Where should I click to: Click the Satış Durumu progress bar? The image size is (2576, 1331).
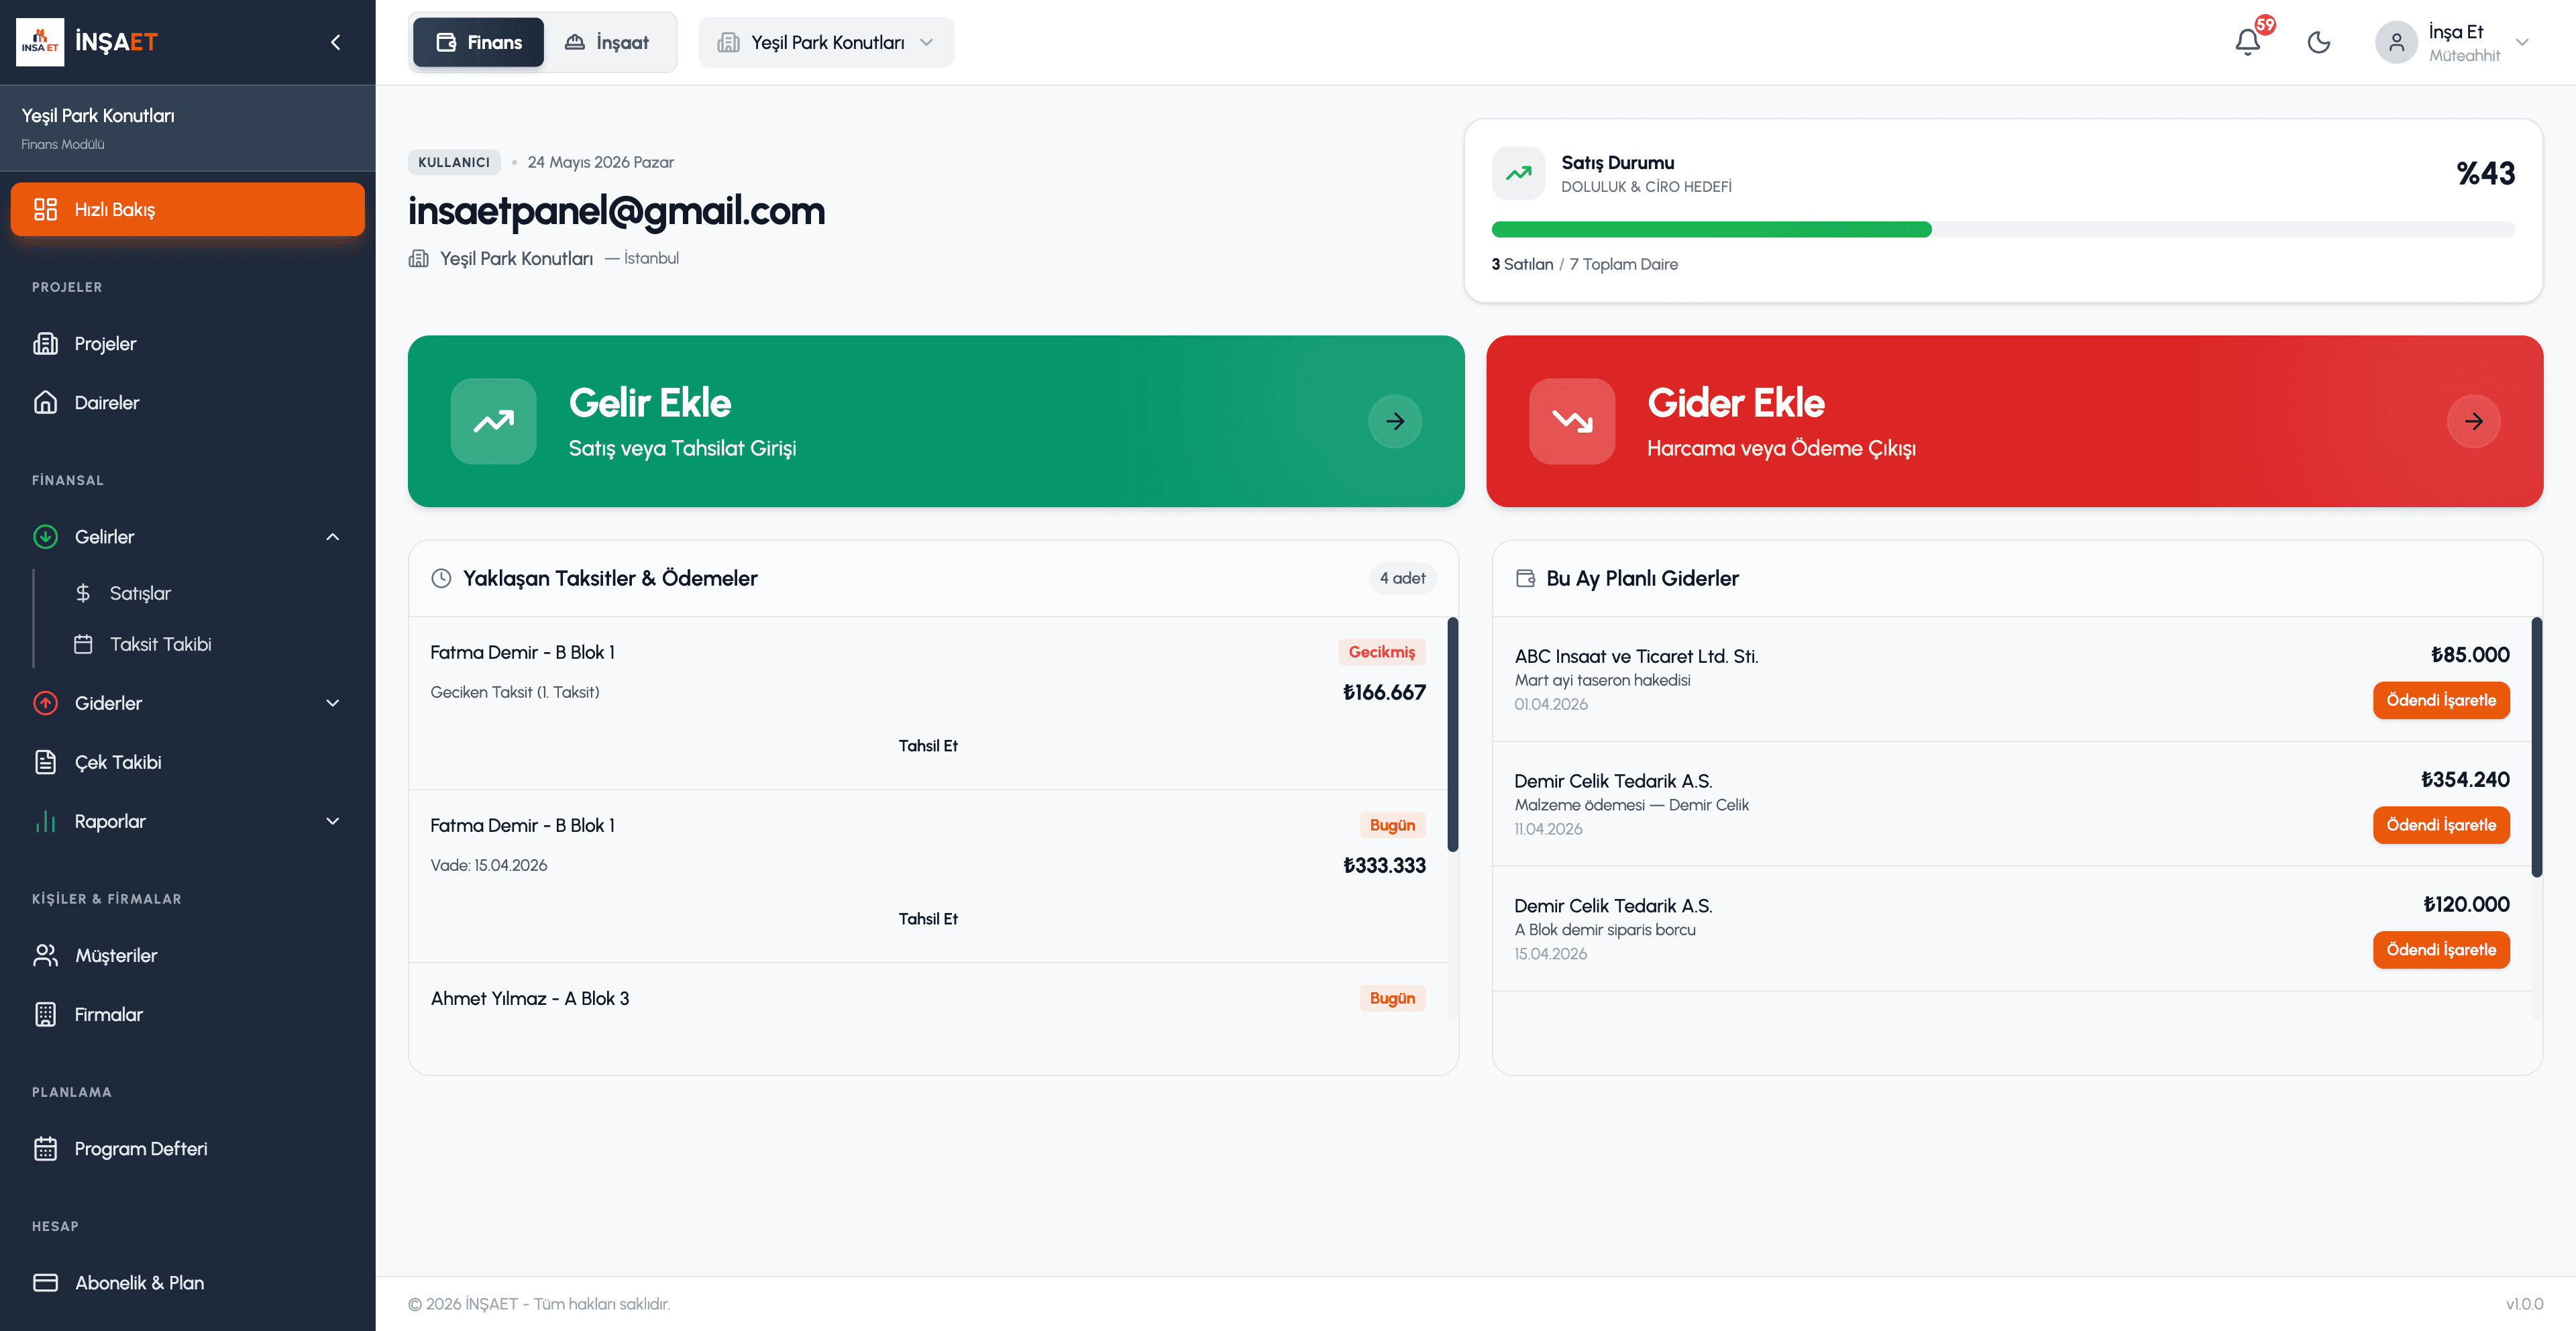click(x=2002, y=229)
